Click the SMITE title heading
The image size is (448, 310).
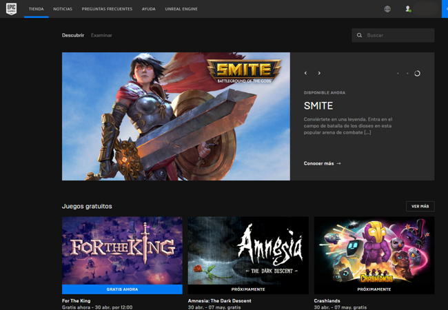[x=318, y=106]
